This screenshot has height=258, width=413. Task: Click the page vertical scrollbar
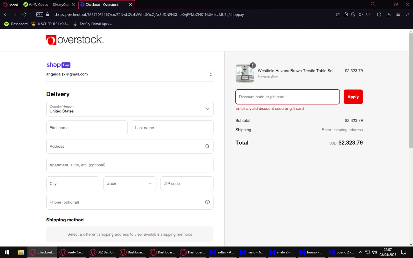pyautogui.click(x=411, y=91)
